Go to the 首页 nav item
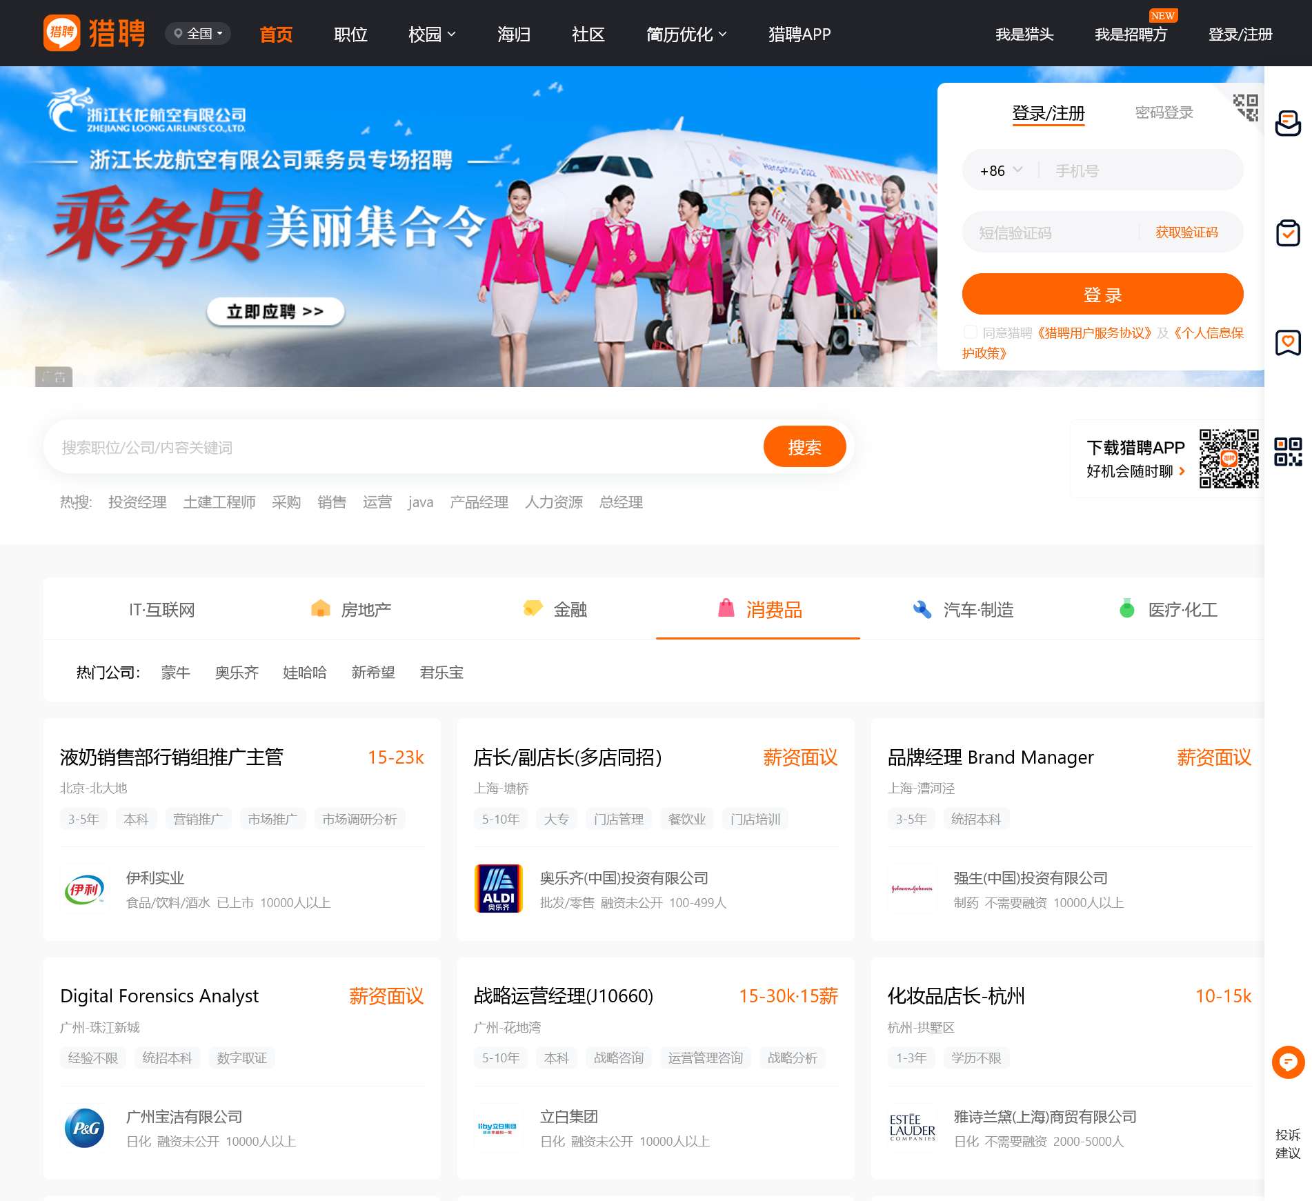The height and width of the screenshot is (1201, 1312). click(x=276, y=34)
